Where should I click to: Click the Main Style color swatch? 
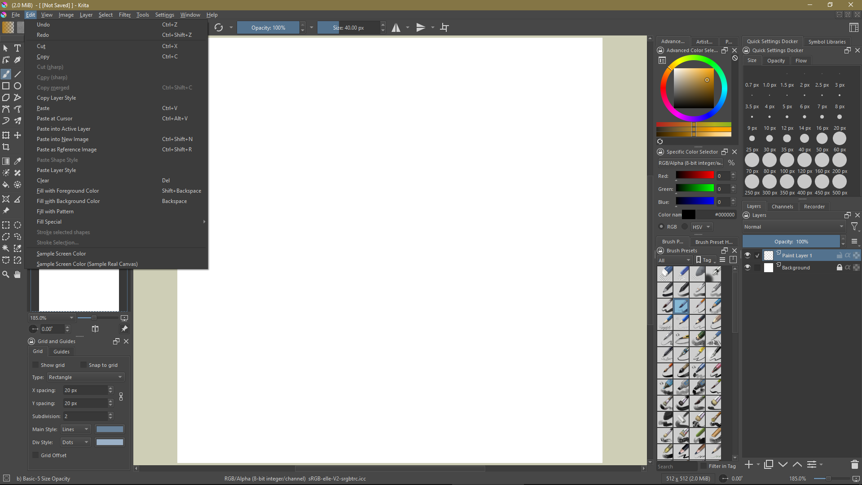(x=110, y=429)
